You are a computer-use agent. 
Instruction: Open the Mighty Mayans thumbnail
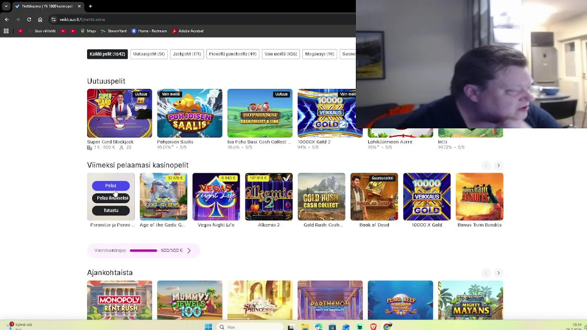pyautogui.click(x=470, y=300)
